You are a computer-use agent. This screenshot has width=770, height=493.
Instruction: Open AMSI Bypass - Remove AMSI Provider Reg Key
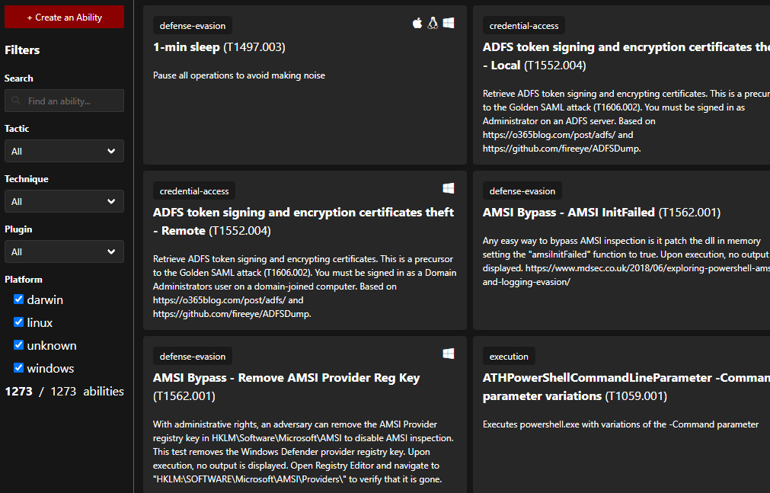305,415
